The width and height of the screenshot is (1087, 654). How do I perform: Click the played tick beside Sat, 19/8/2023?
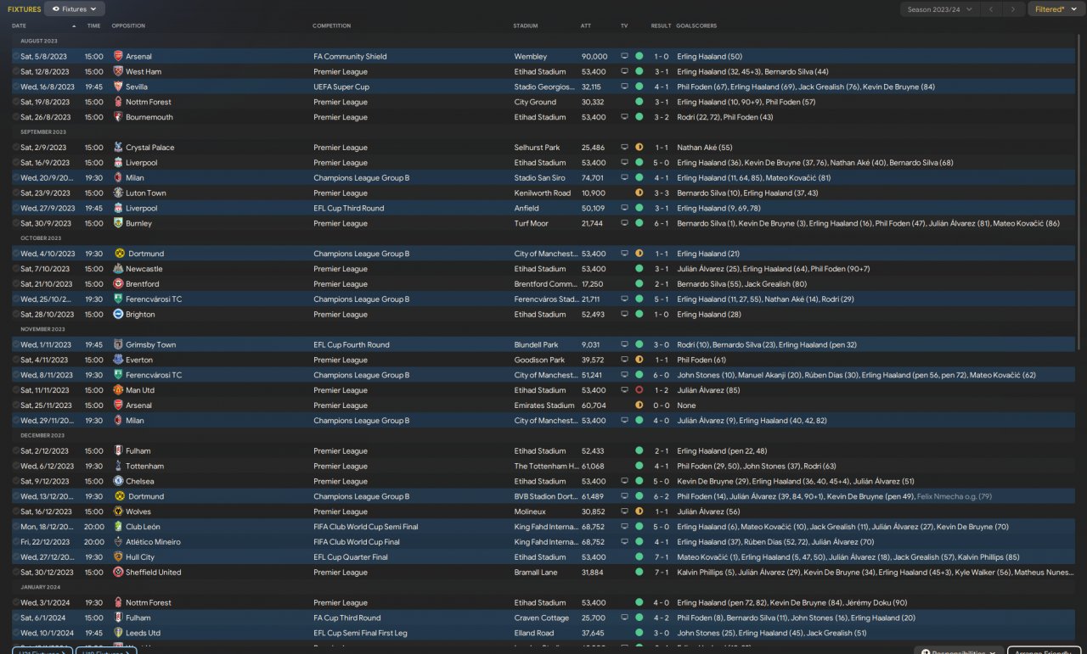[15, 102]
